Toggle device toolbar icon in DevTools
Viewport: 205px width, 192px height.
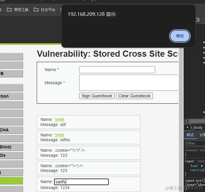(x=198, y=20)
